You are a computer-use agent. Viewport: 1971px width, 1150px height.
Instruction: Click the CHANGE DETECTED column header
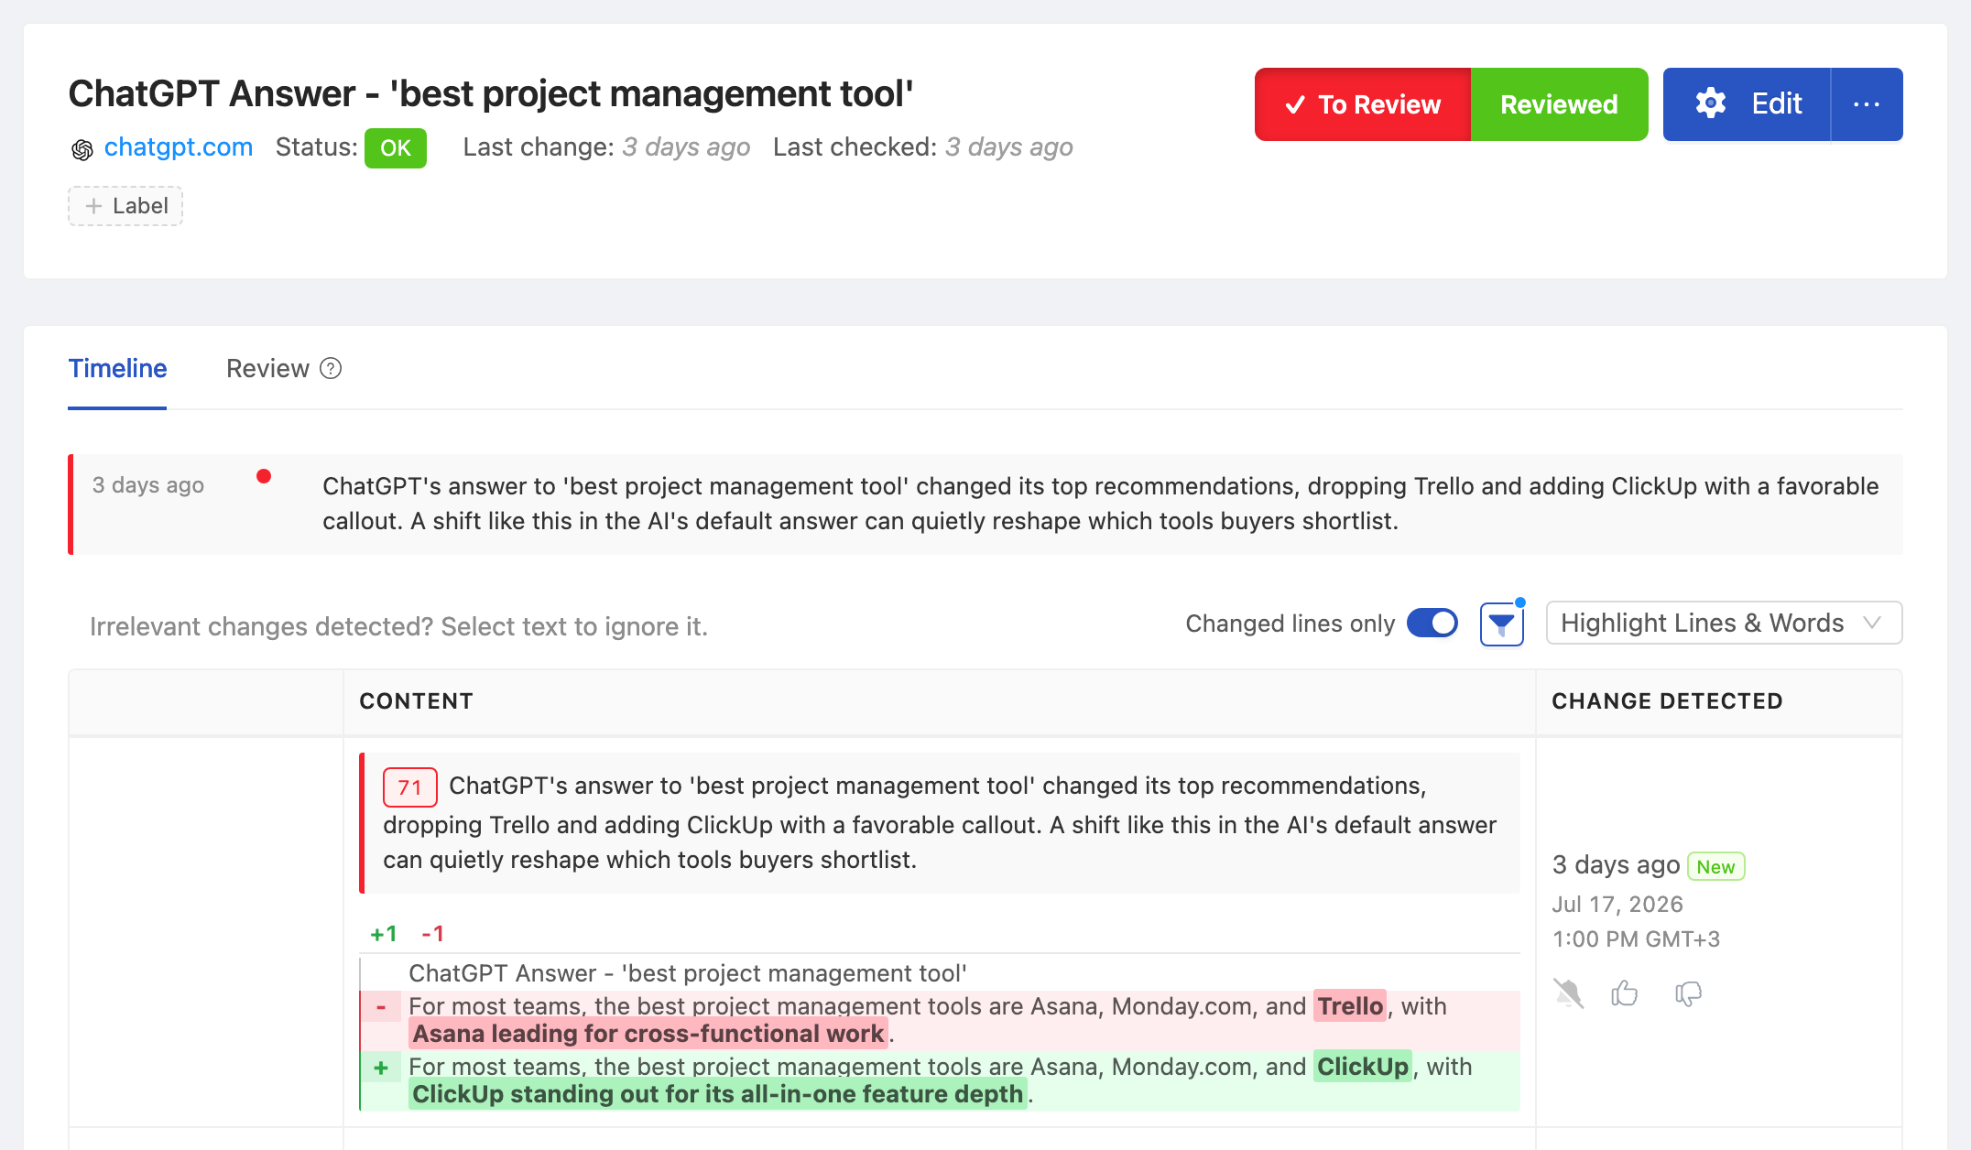click(x=1667, y=701)
